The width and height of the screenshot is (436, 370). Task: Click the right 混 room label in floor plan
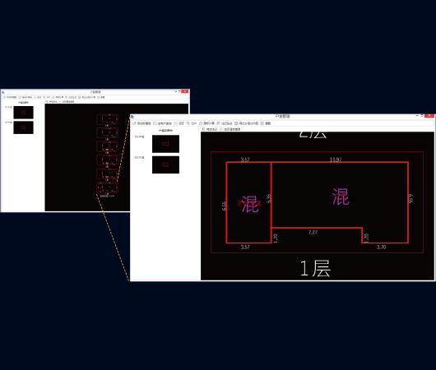341,197
